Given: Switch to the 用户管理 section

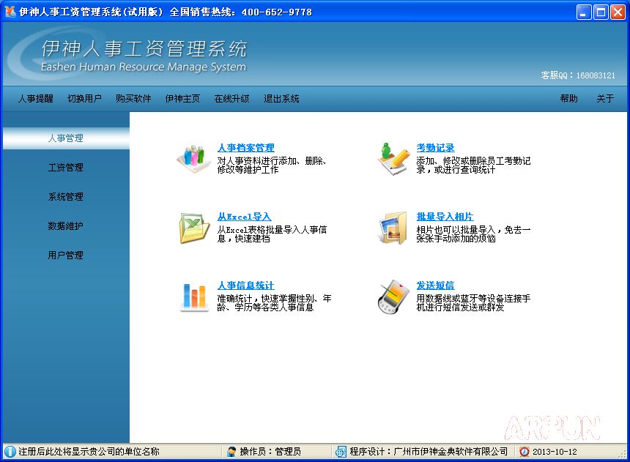Looking at the screenshot, I should 66,255.
